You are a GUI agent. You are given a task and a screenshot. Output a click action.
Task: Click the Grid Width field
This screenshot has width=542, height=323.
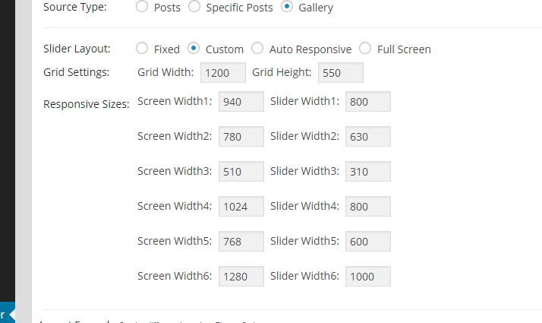tap(223, 73)
